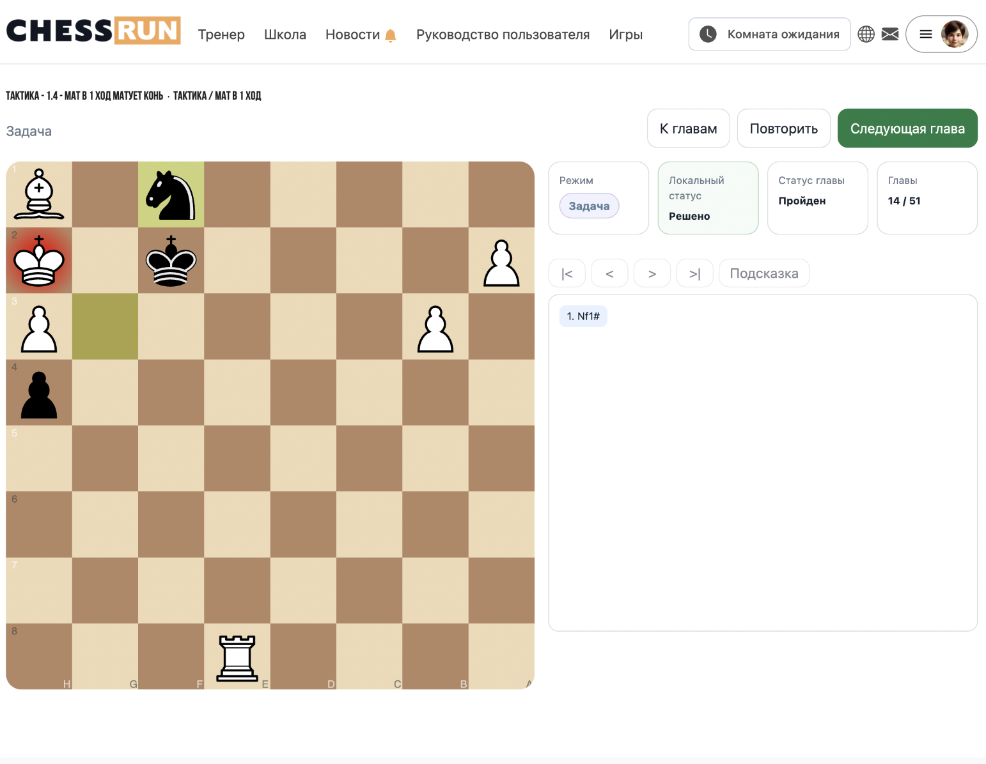
Task: Click breadcrumb Тактика - 1.4 - Мат в 1 ход матует конь
Action: 84,96
